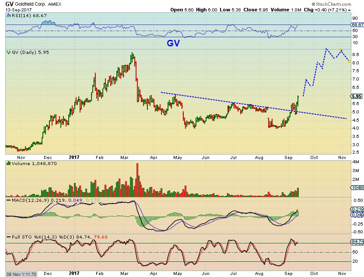This screenshot has width=364, height=278.
Task: Click the Jul label under the price panel
Action: (233, 158)
